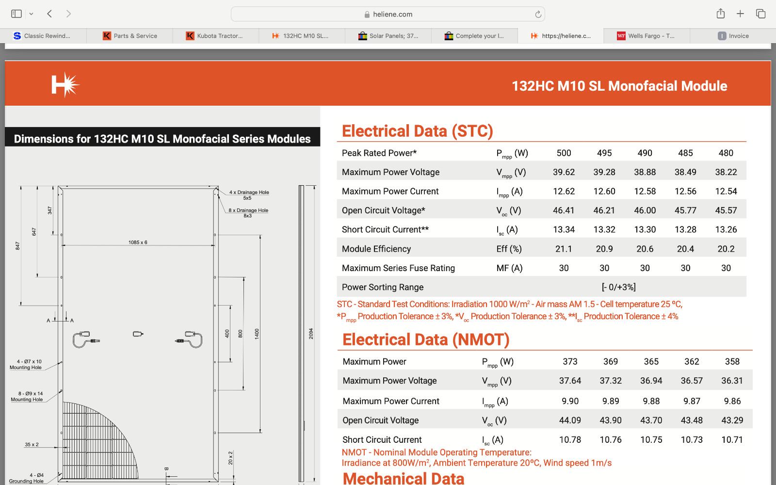Click the 12.58 maximum power current value

(x=645, y=192)
